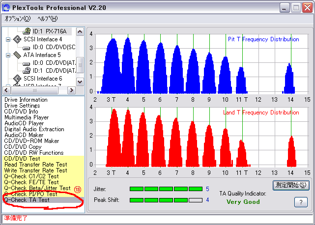This screenshot has width=315, height=225.
Task: Click the ATA Interface 5 chip icon
Action: click(x=17, y=55)
